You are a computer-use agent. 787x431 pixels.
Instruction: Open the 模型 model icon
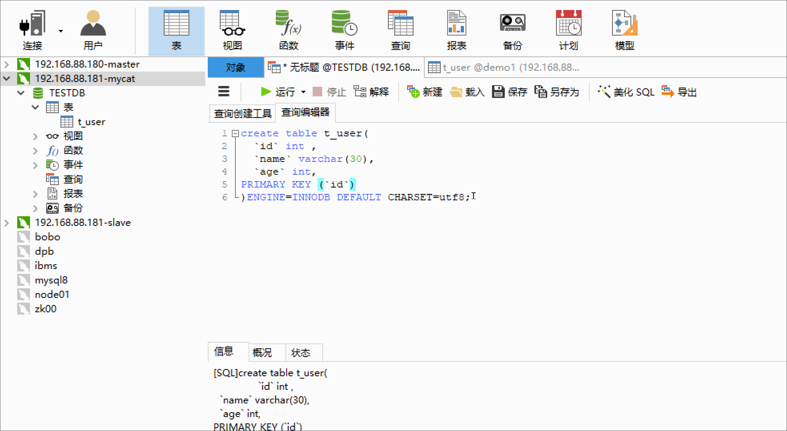pos(625,30)
